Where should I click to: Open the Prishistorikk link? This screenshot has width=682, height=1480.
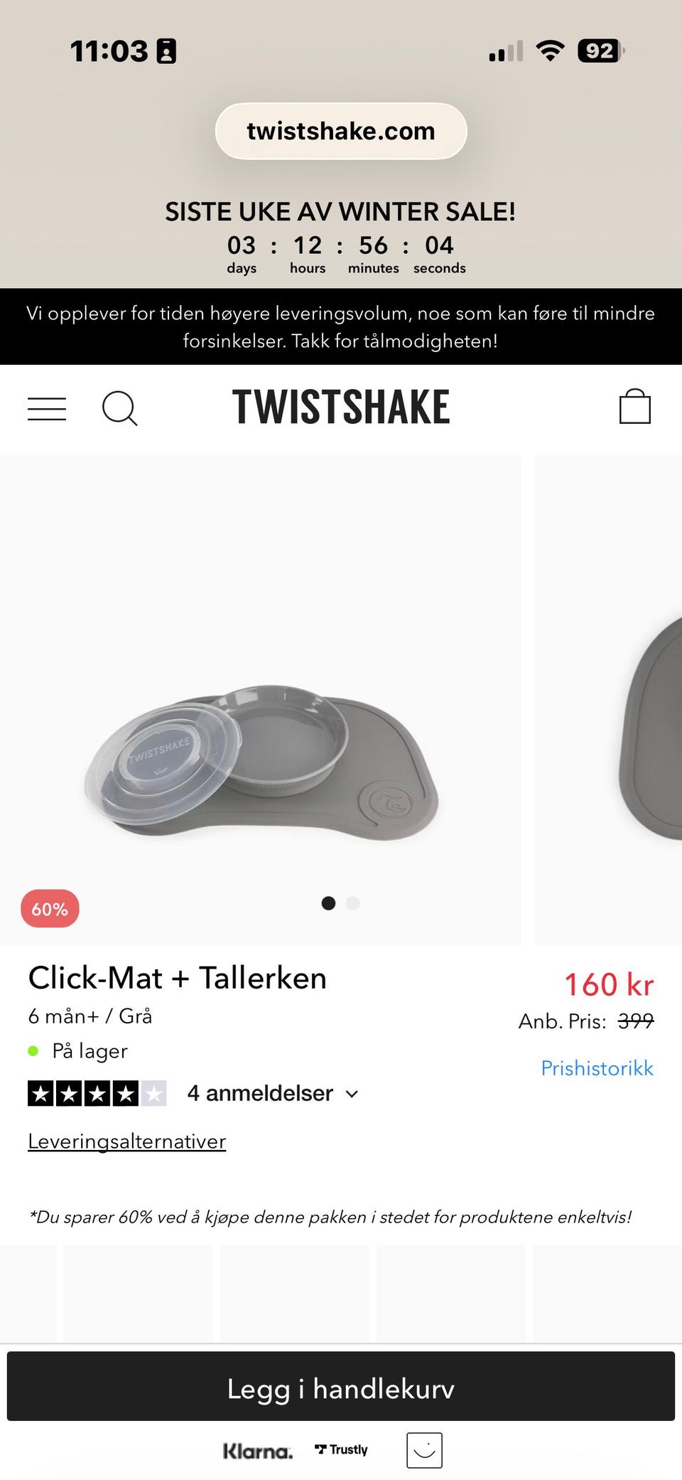[597, 1068]
